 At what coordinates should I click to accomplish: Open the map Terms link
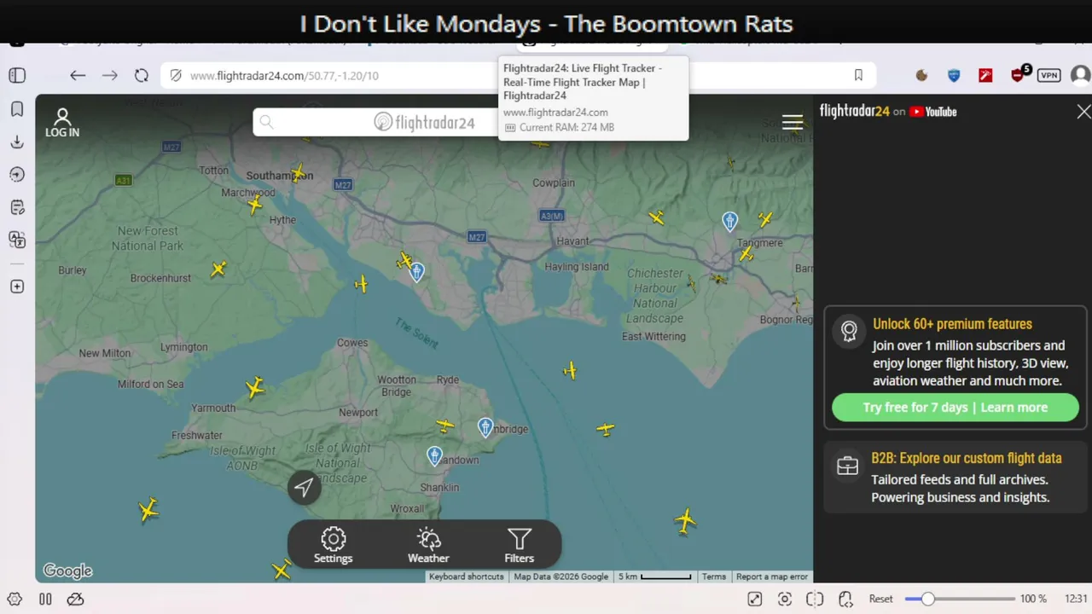click(713, 576)
